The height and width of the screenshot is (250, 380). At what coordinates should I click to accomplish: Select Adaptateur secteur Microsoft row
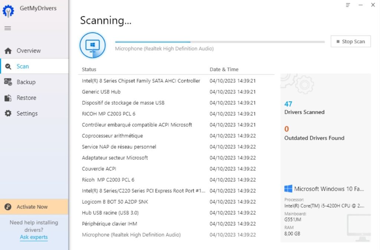click(x=176, y=158)
